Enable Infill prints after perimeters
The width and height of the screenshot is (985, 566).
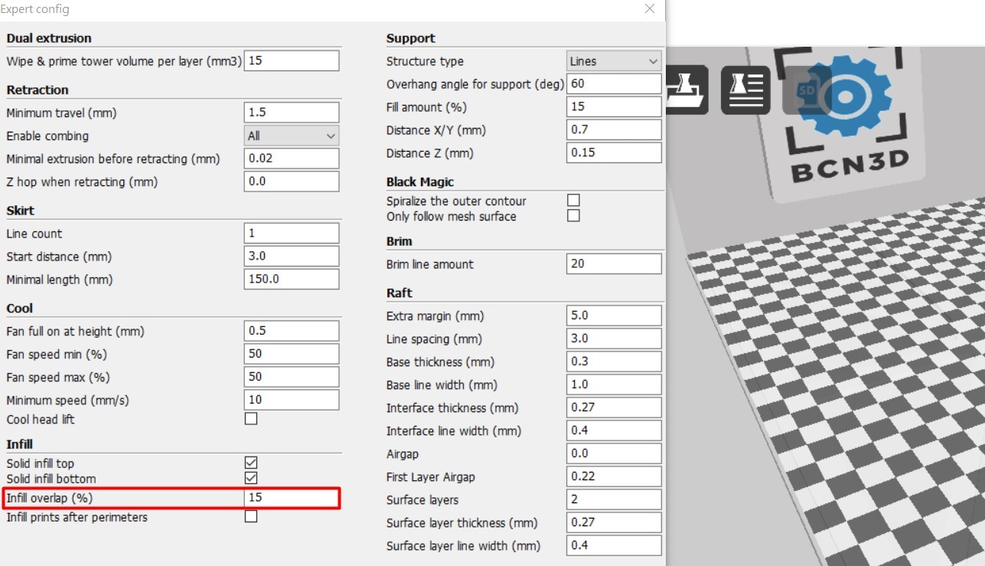(250, 516)
